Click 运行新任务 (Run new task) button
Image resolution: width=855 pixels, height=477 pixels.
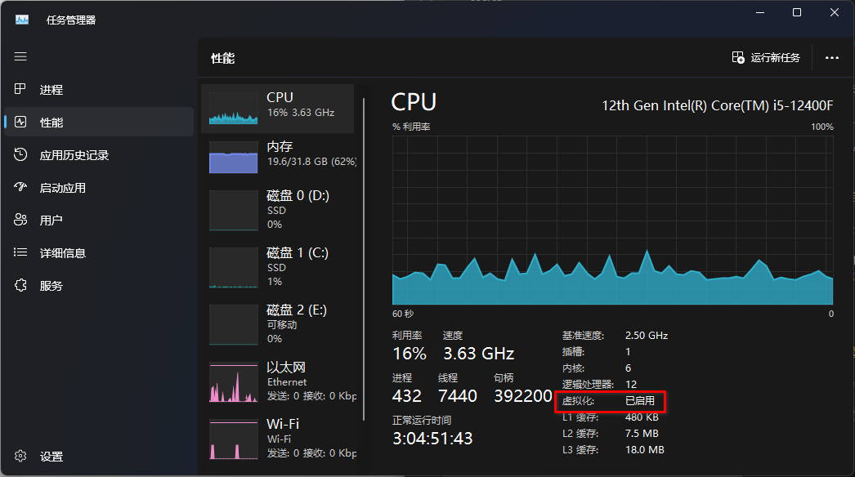coord(766,58)
